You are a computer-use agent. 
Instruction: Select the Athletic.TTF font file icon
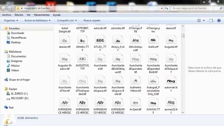(83, 40)
